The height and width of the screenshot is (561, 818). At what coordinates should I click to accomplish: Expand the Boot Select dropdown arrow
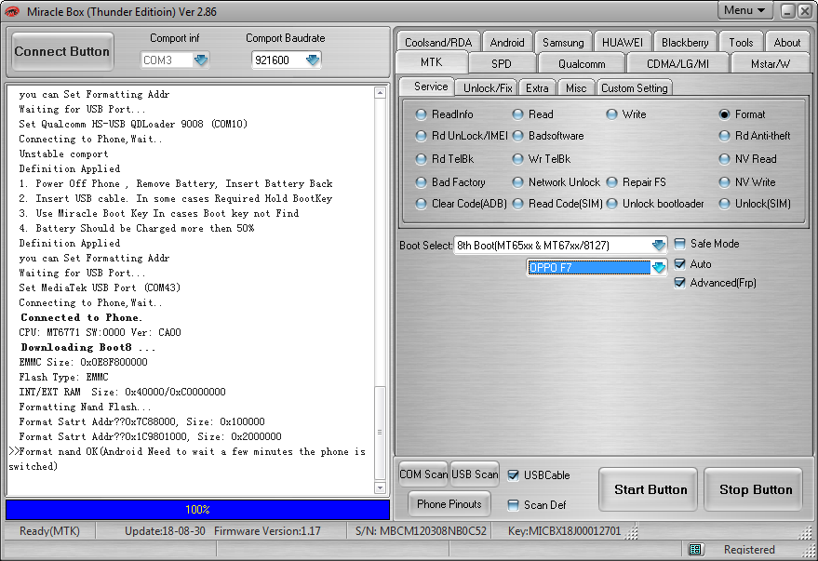(x=659, y=245)
